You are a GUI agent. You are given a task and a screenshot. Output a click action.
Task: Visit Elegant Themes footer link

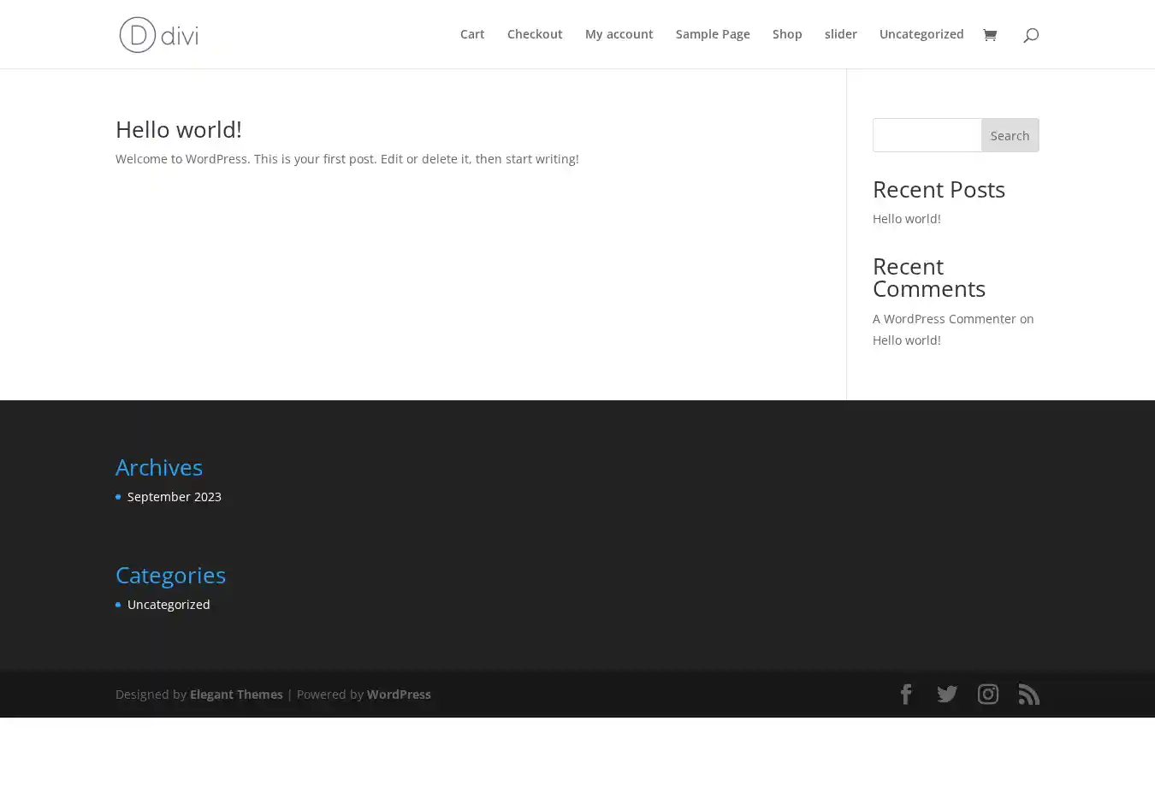pyautogui.click(x=236, y=695)
